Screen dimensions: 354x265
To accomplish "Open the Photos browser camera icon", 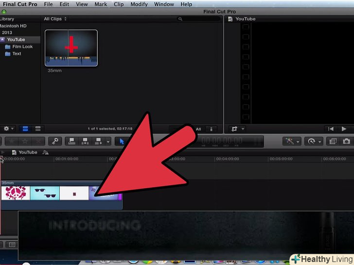I will coord(346,141).
